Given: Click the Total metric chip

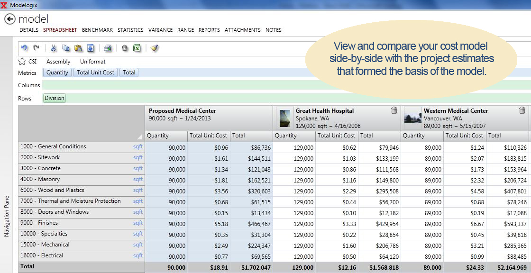Looking at the screenshot, I should pos(128,73).
